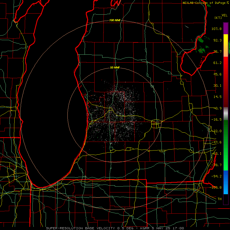
Task: Select the -63.1 value on velocity scale
Action: tap(216, 154)
